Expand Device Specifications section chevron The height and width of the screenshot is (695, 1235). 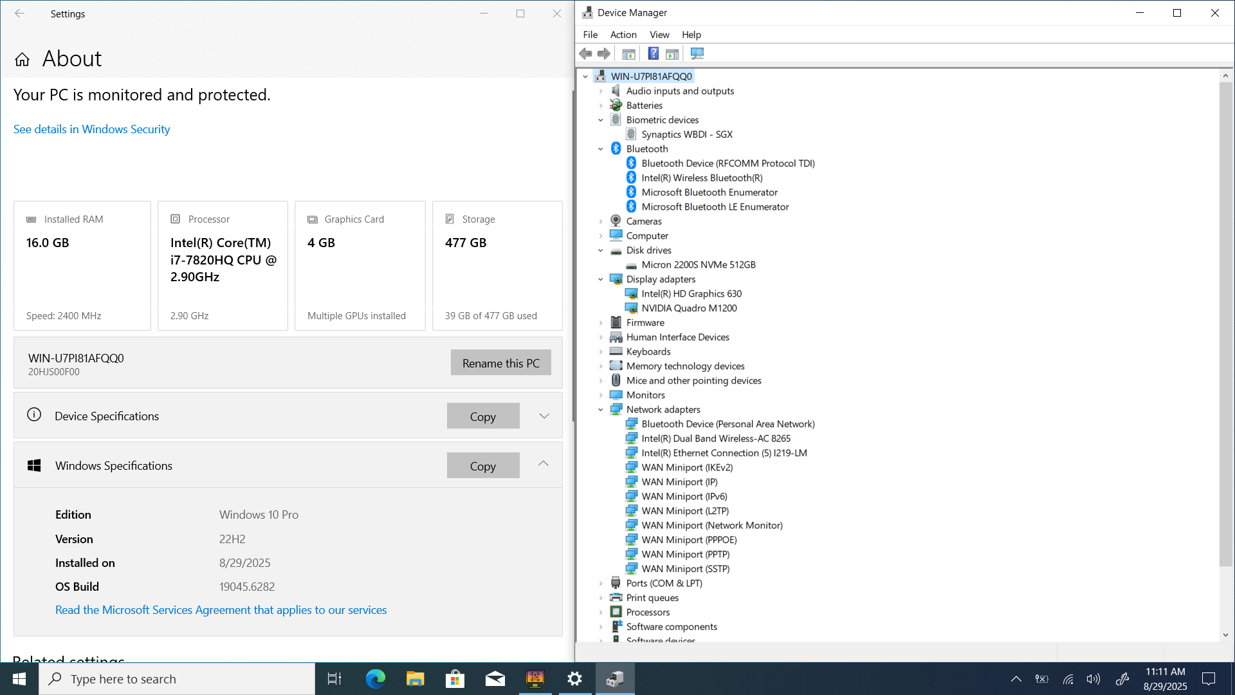coord(544,416)
